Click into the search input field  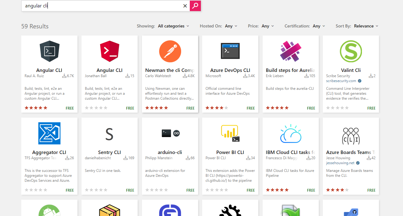tap(102, 6)
